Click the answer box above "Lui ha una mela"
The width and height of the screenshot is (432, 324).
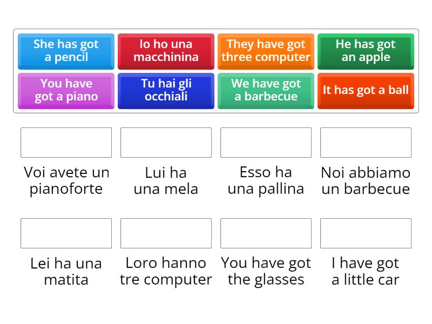click(x=166, y=143)
